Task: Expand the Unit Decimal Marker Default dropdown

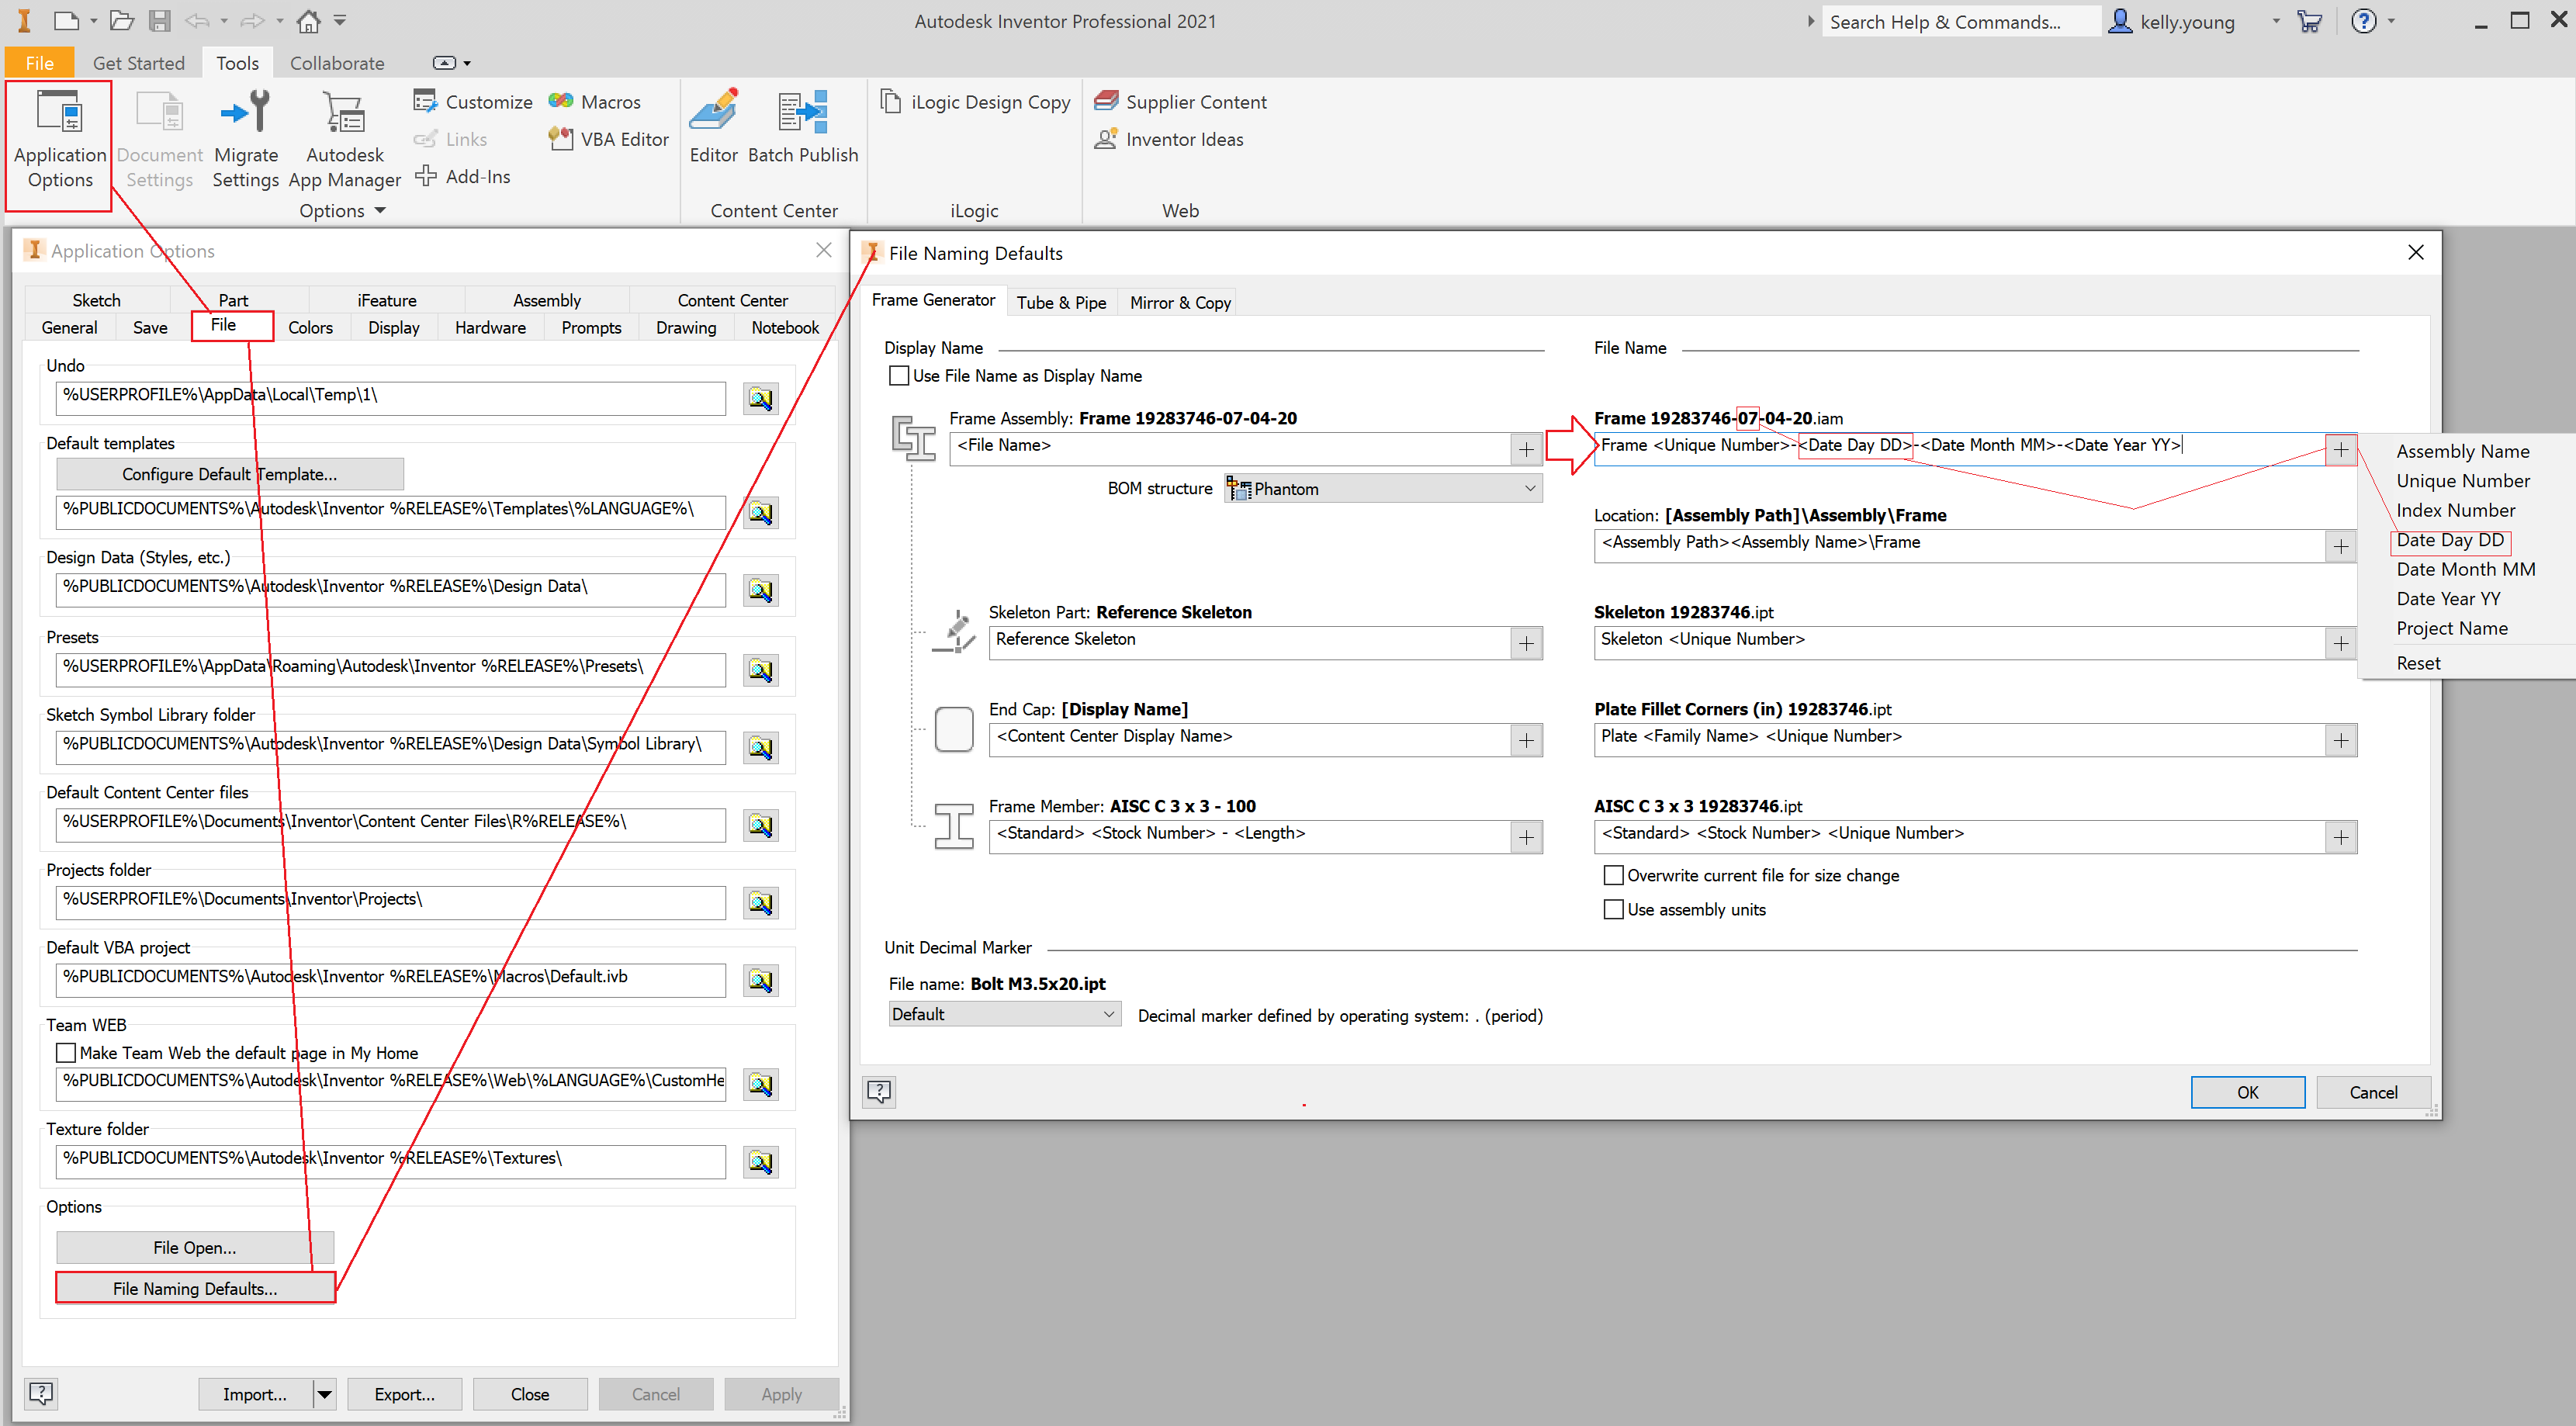Action: point(1003,1014)
